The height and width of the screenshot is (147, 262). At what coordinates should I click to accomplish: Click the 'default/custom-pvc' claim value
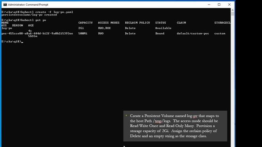[x=193, y=33]
